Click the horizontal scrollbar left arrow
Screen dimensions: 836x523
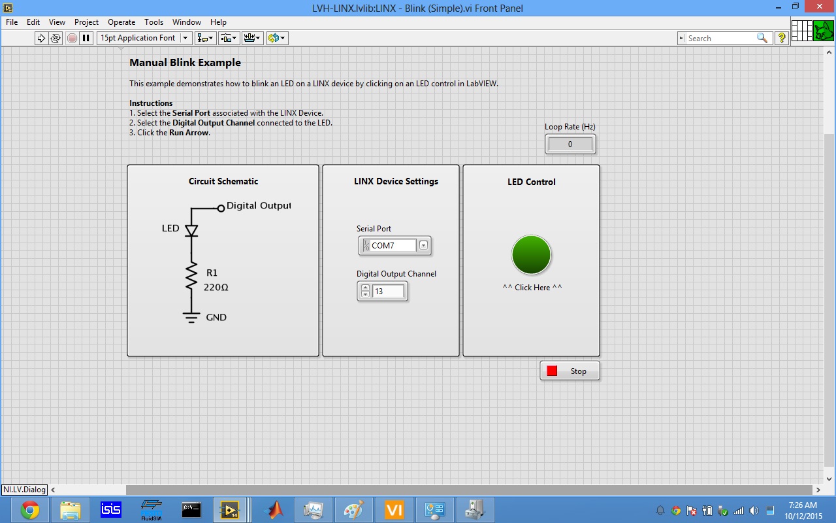tap(53, 490)
